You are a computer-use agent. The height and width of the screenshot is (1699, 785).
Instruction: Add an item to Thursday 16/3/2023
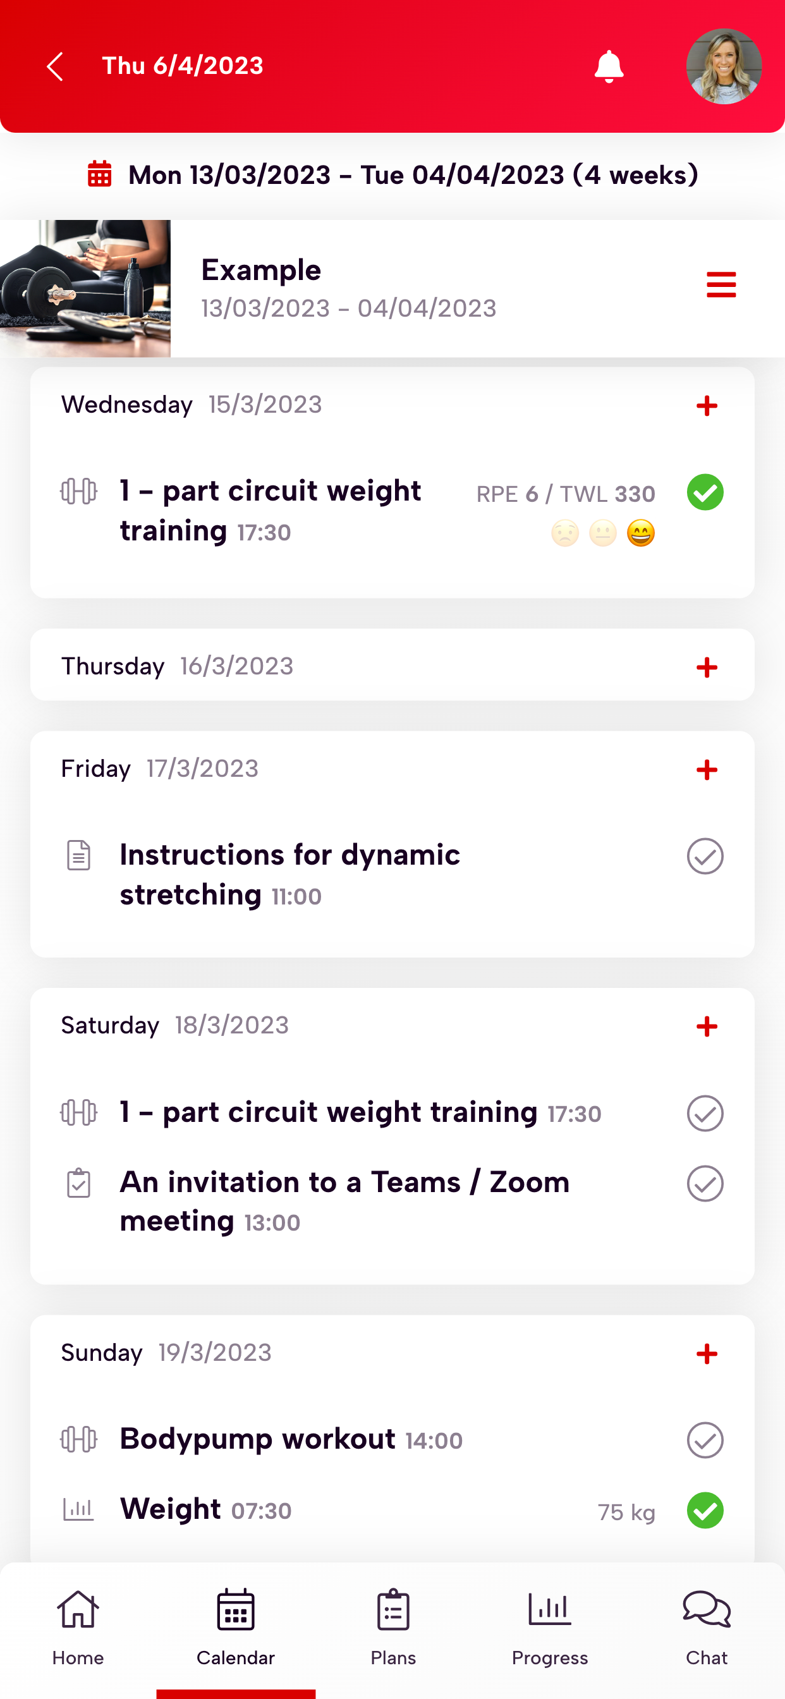point(707,667)
